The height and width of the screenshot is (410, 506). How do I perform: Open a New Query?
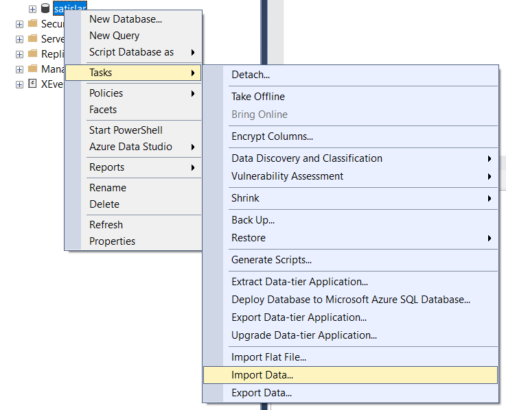tap(133, 36)
